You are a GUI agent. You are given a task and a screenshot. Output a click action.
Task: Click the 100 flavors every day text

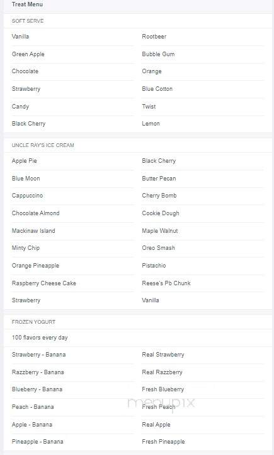click(40, 338)
